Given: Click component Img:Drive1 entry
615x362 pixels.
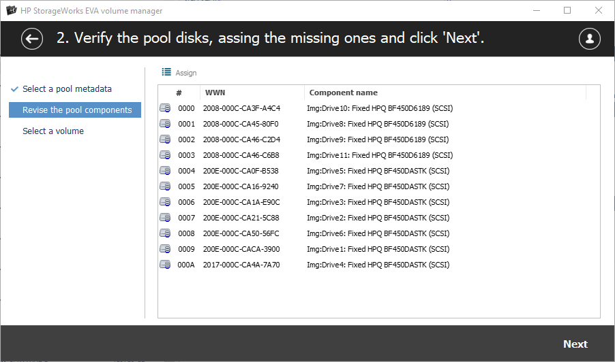Looking at the screenshot, I should pos(378,249).
